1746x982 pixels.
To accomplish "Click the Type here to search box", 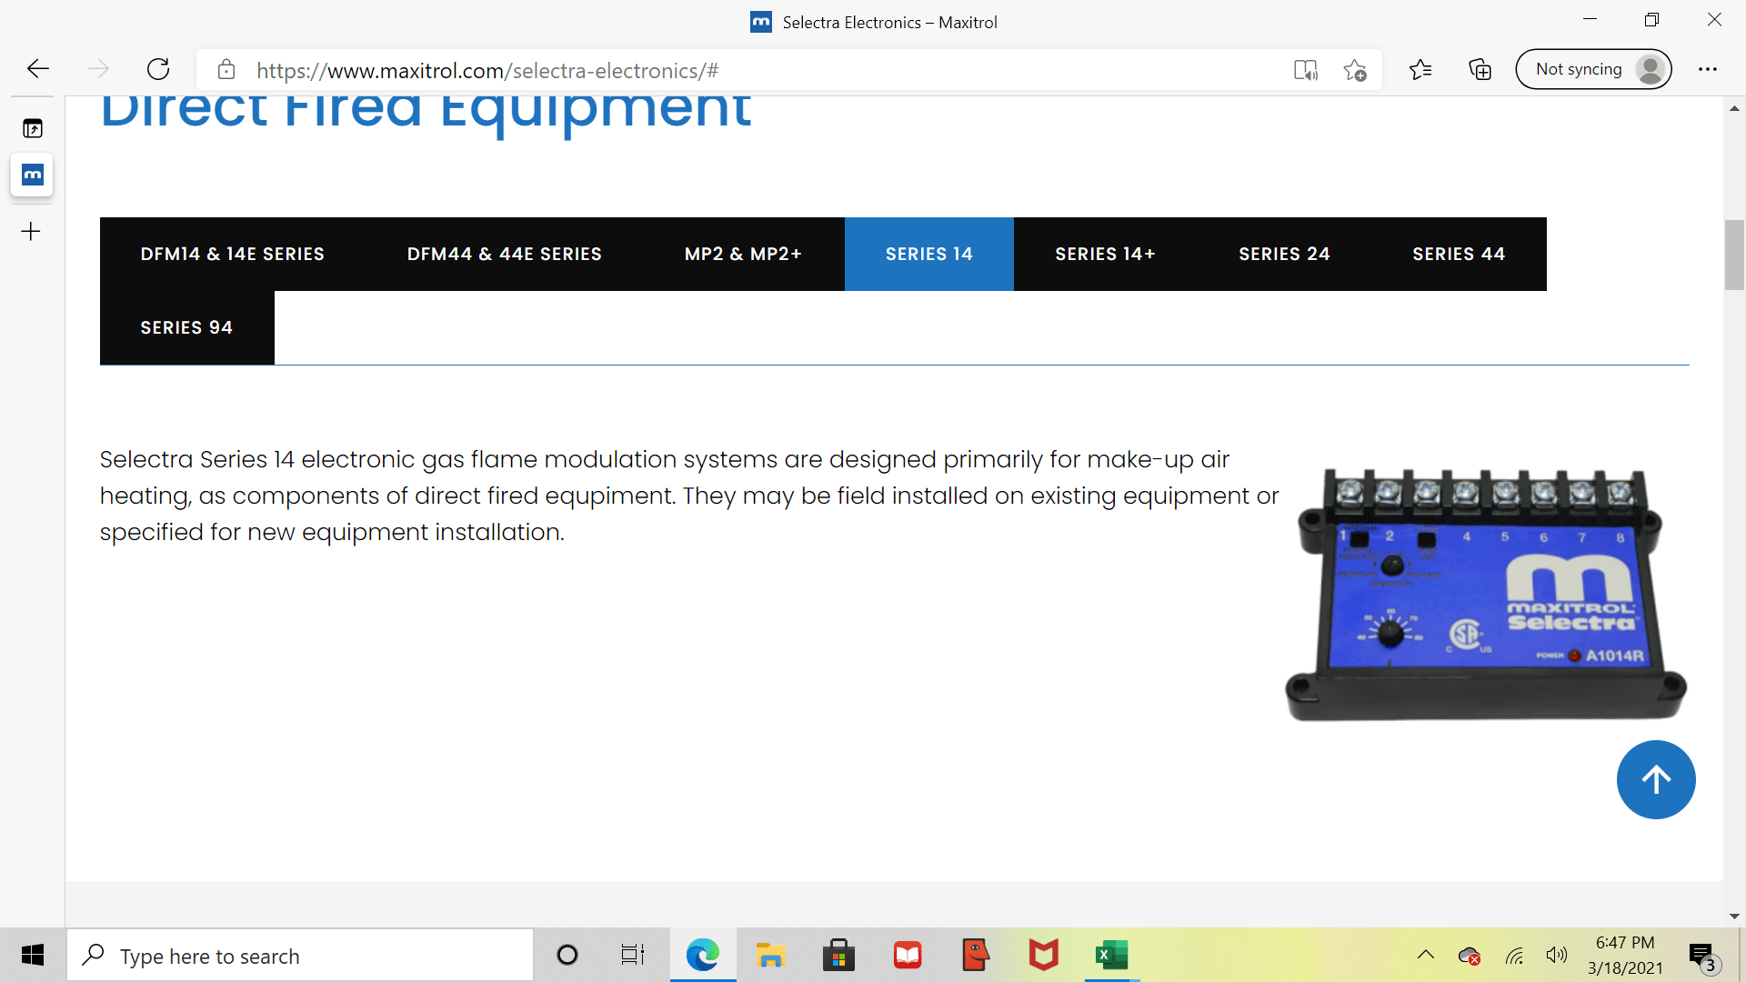I will pyautogui.click(x=300, y=956).
